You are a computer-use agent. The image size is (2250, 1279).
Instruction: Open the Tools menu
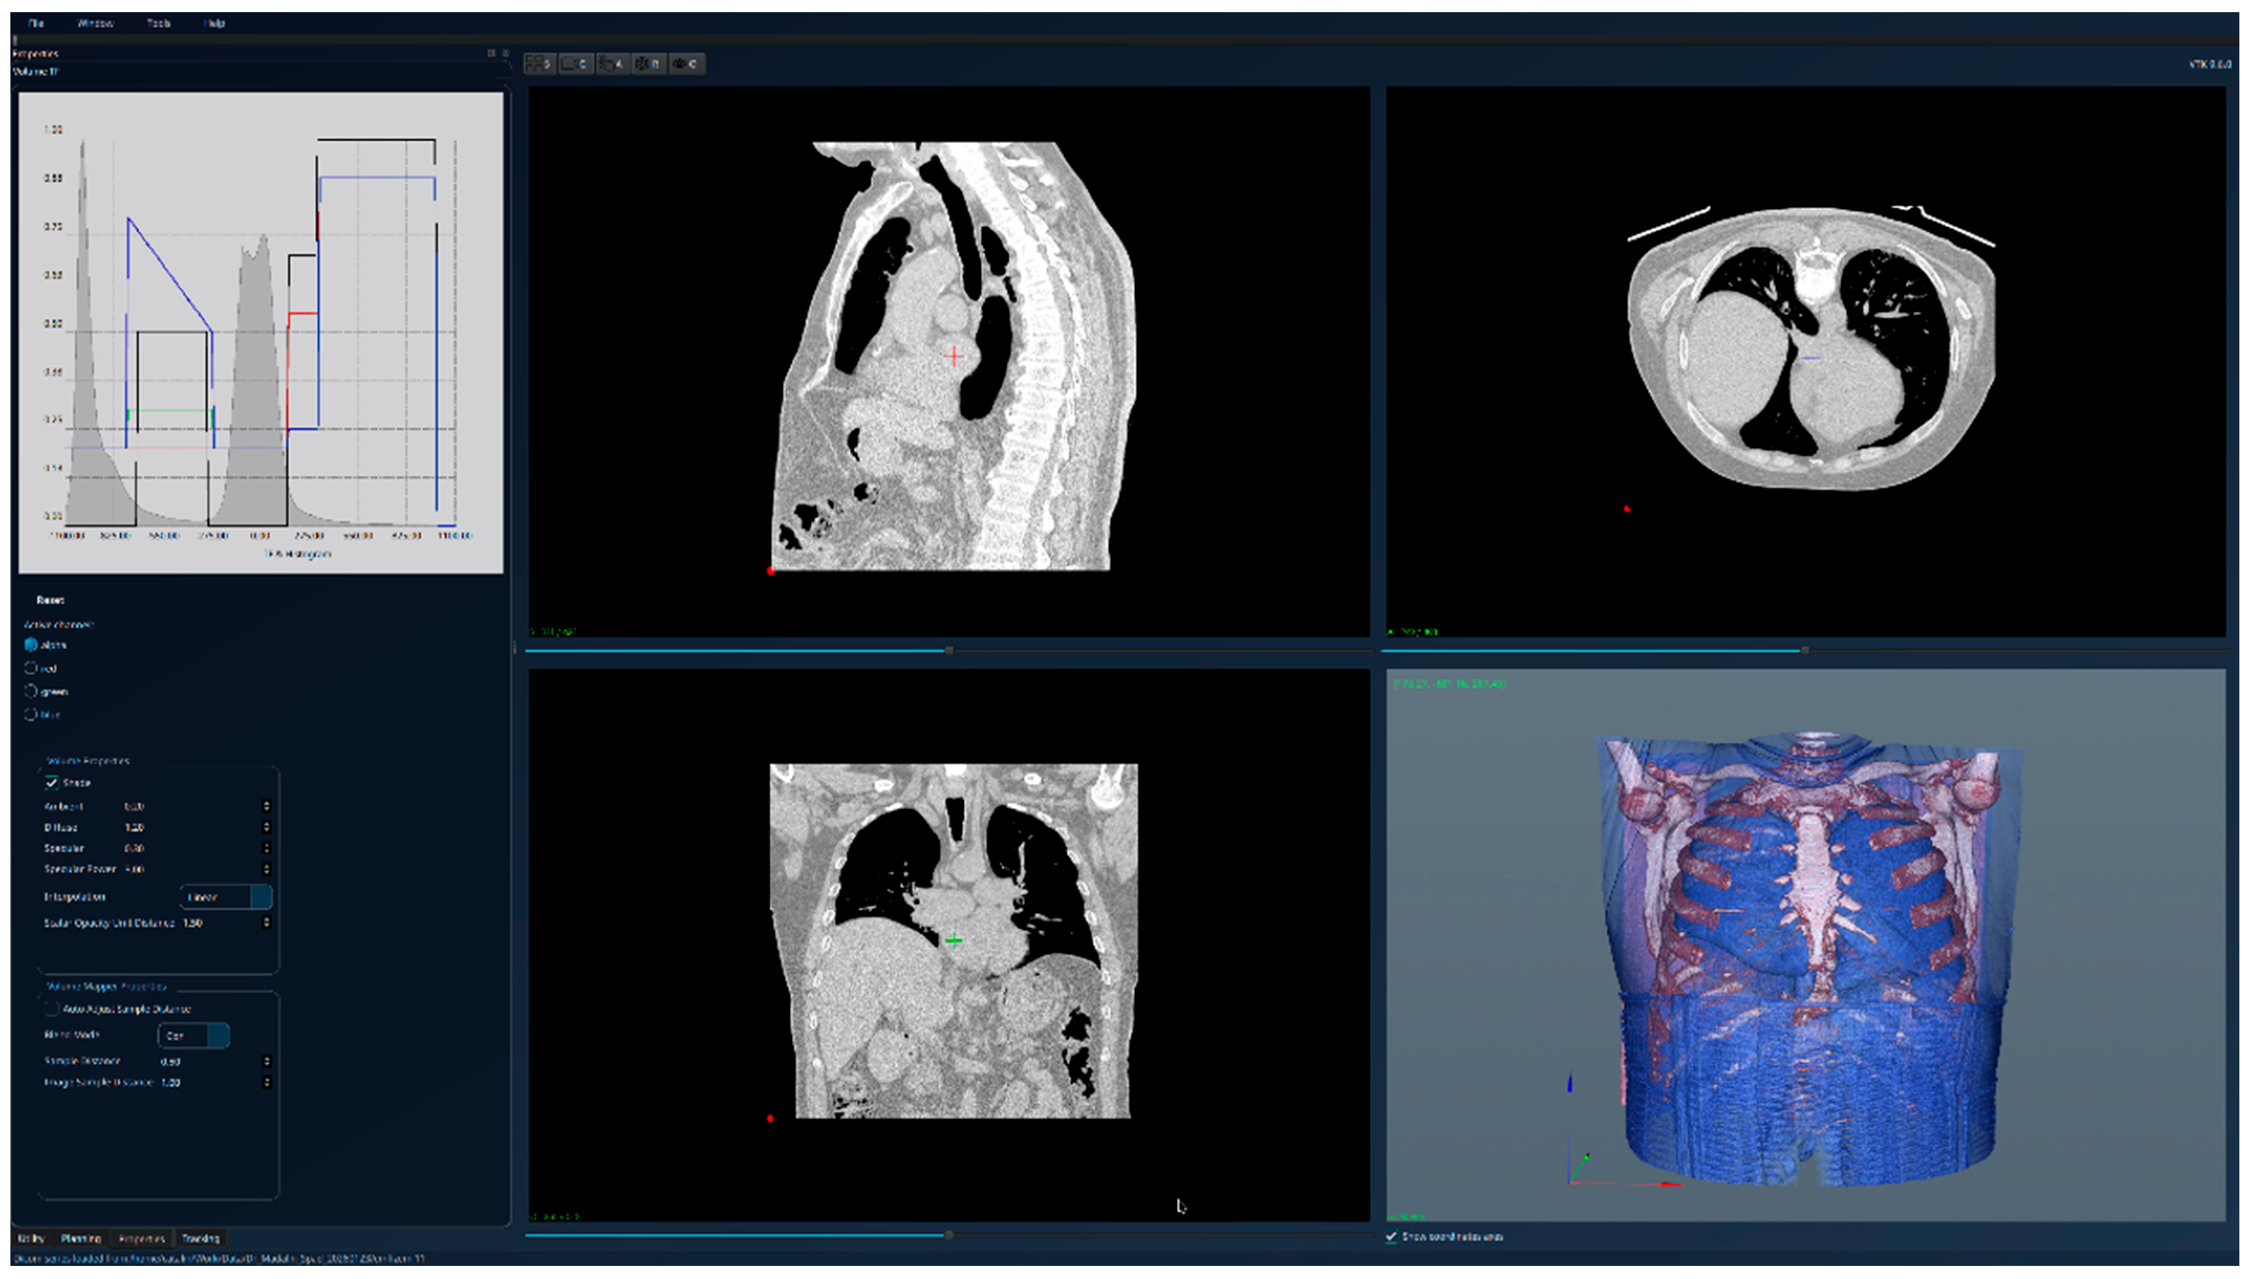158,24
